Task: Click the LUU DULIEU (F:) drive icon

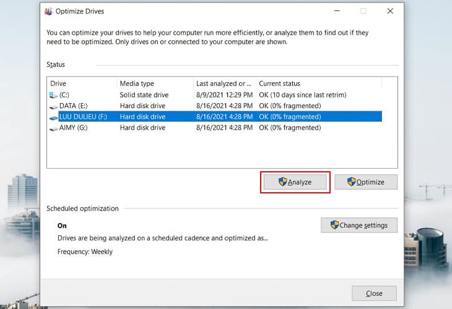Action: [x=53, y=117]
